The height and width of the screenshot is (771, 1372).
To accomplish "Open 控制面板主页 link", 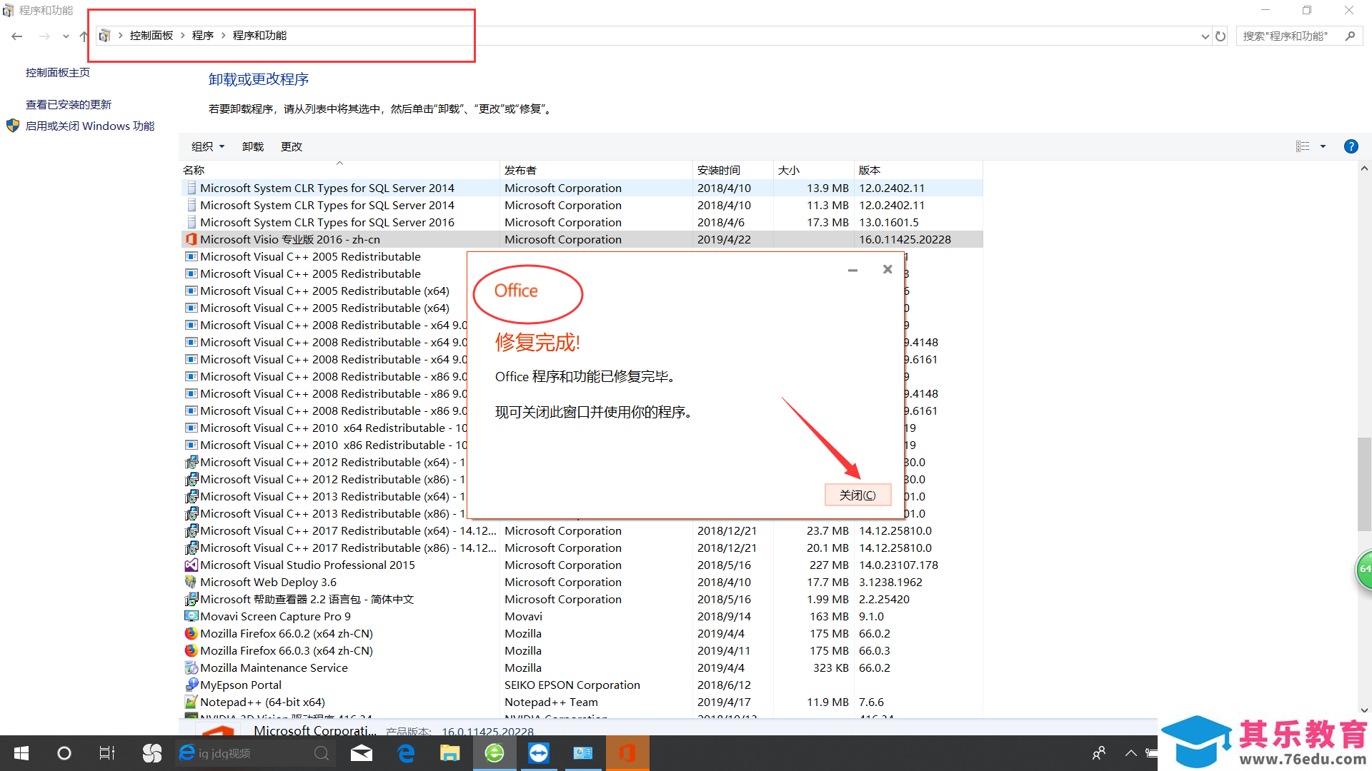I will pyautogui.click(x=58, y=73).
